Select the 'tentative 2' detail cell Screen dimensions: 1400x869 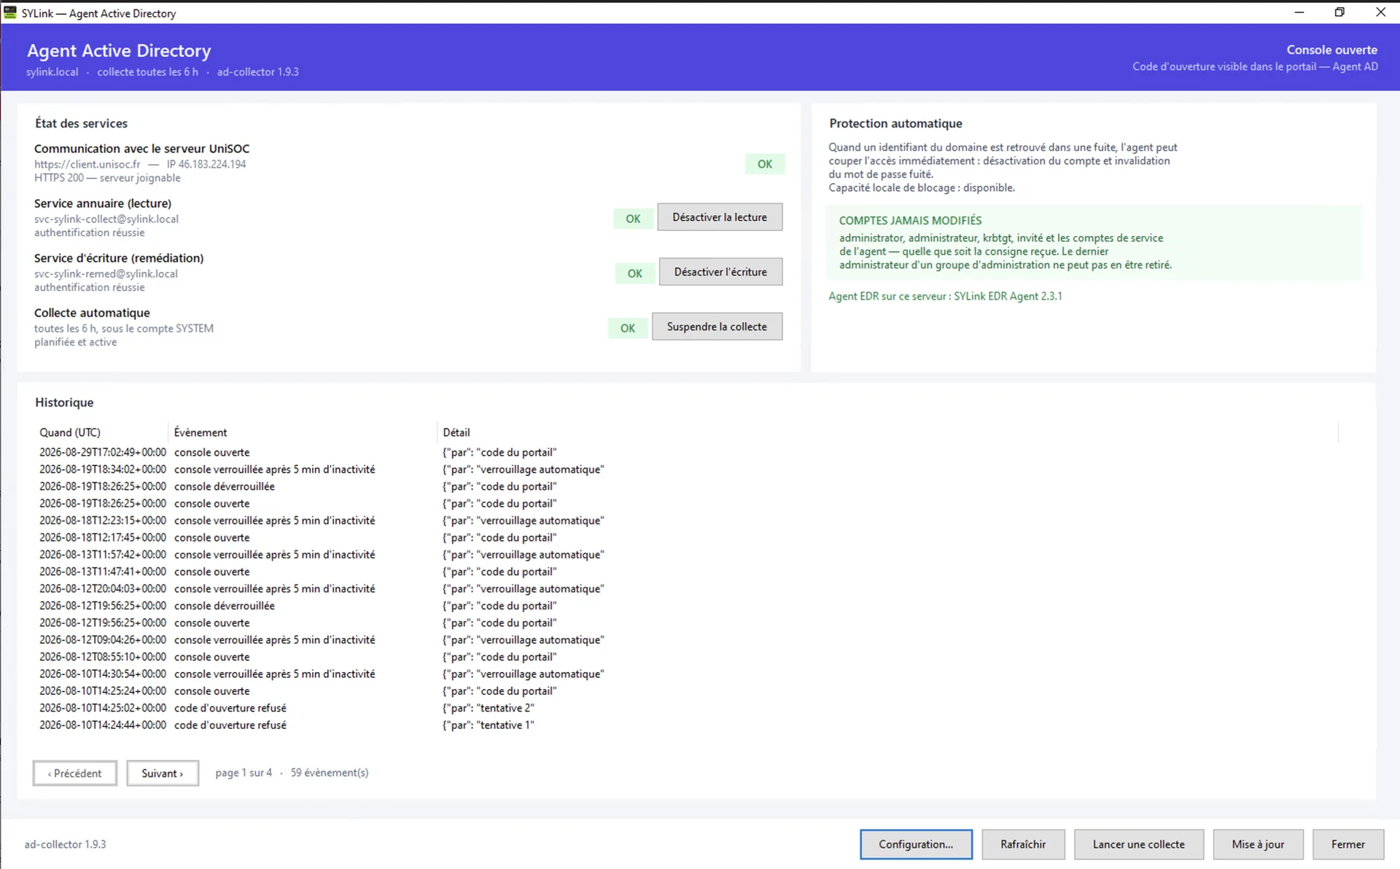tap(489, 708)
